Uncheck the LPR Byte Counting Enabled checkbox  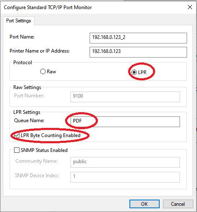[x=17, y=135]
